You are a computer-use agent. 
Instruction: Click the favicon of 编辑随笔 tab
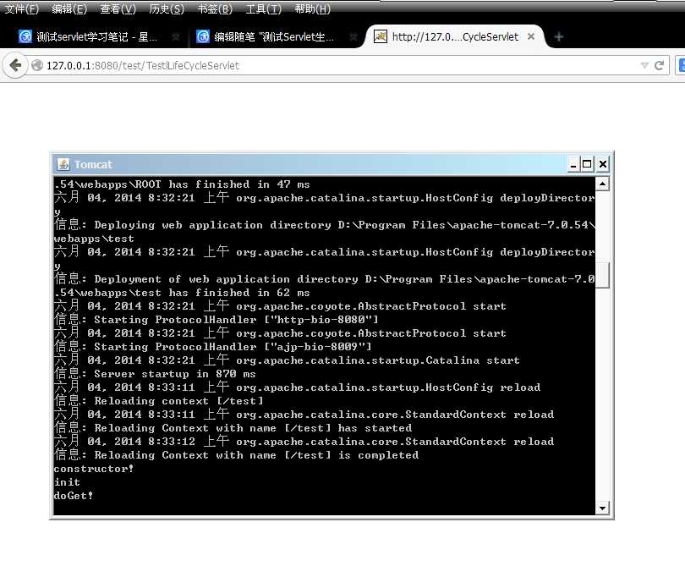point(203,36)
